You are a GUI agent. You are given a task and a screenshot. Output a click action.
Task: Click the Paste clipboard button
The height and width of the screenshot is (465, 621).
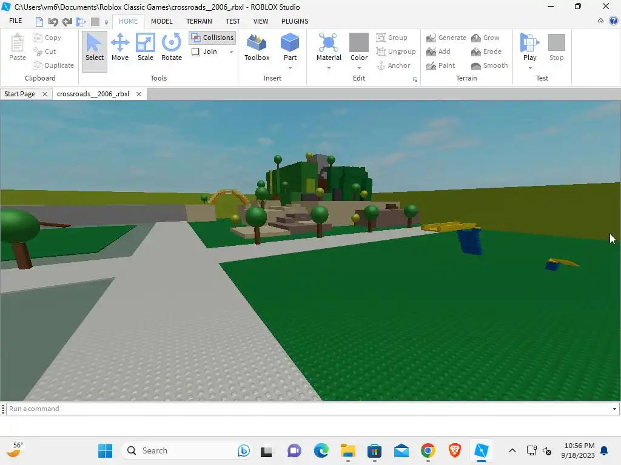click(18, 47)
